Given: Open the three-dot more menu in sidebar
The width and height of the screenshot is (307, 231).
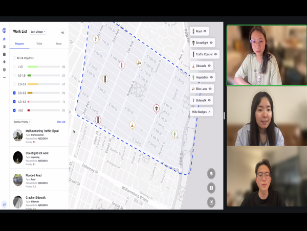Looking at the screenshot, I should click(x=4, y=78).
